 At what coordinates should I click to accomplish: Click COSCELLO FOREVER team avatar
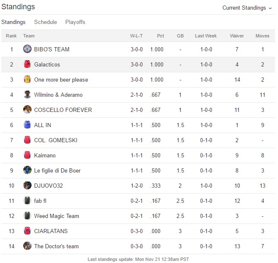click(27, 109)
